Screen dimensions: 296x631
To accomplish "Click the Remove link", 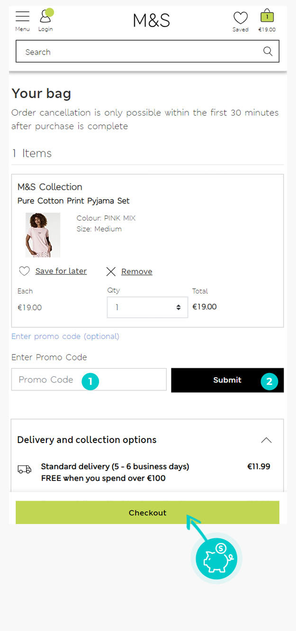I will (137, 271).
